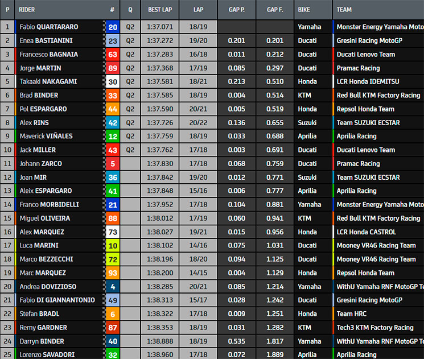The height and width of the screenshot is (359, 424).
Task: Select rider Alex RINS
Action: (x=34, y=123)
